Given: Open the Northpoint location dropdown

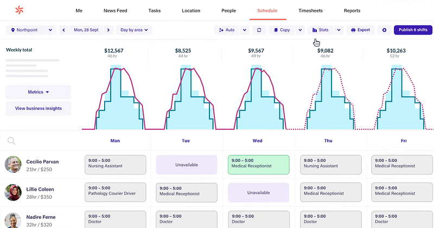Looking at the screenshot, I should point(31,30).
